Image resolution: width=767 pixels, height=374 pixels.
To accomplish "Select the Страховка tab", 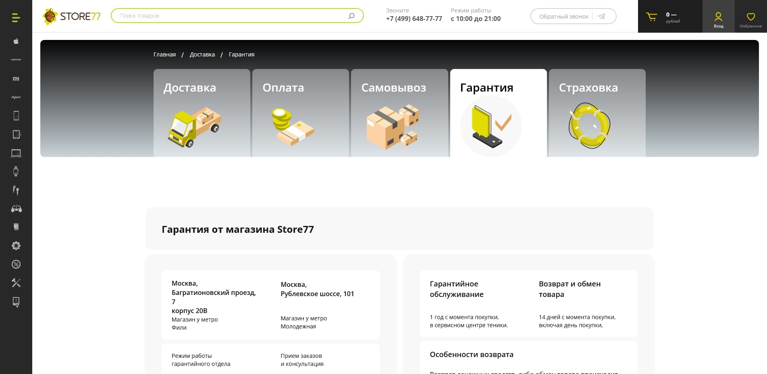I will point(597,113).
